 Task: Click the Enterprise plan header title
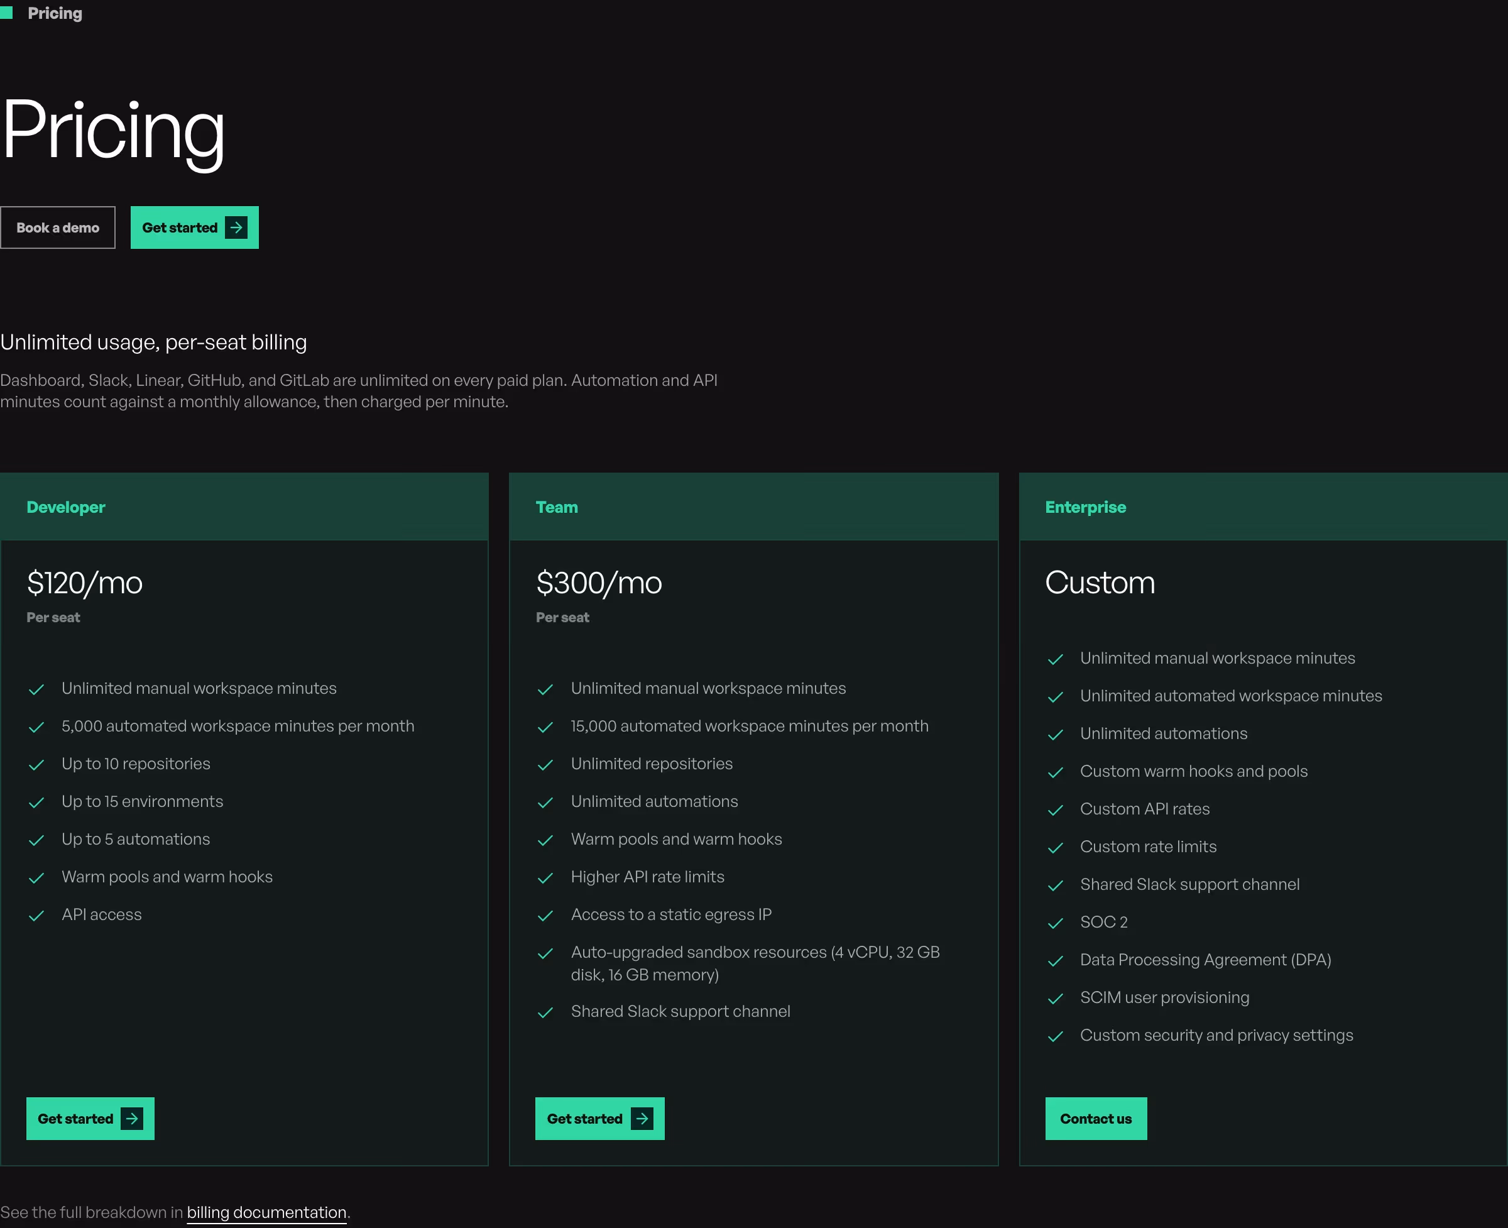tap(1086, 507)
